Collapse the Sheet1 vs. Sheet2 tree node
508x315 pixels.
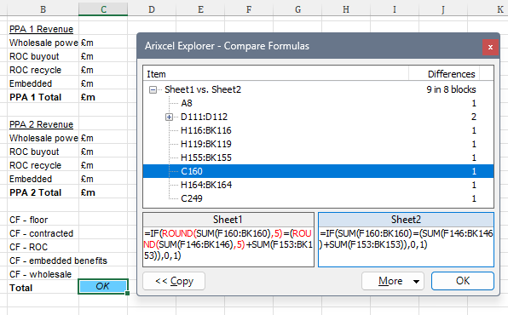(153, 89)
